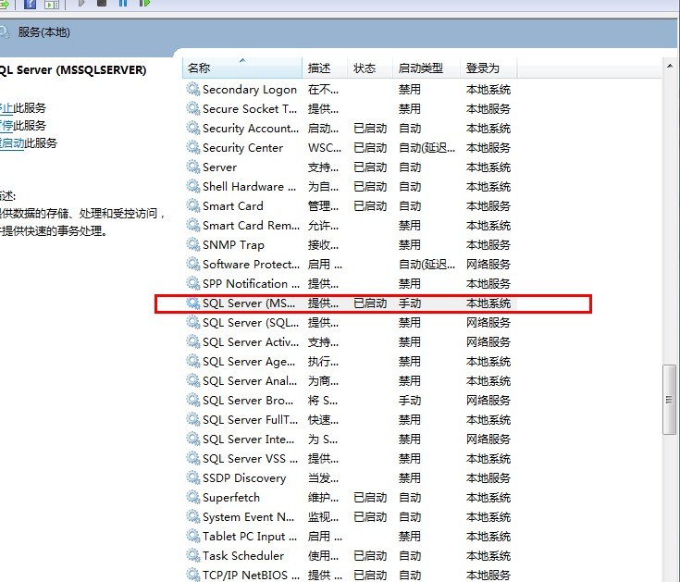This screenshot has height=582, width=680.
Task: Sort by the 状态 column header
Action: [x=370, y=68]
